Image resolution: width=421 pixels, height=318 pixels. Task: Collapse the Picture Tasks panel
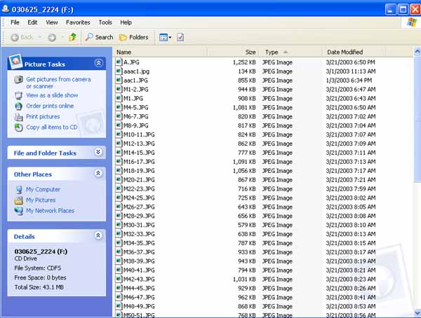click(98, 63)
